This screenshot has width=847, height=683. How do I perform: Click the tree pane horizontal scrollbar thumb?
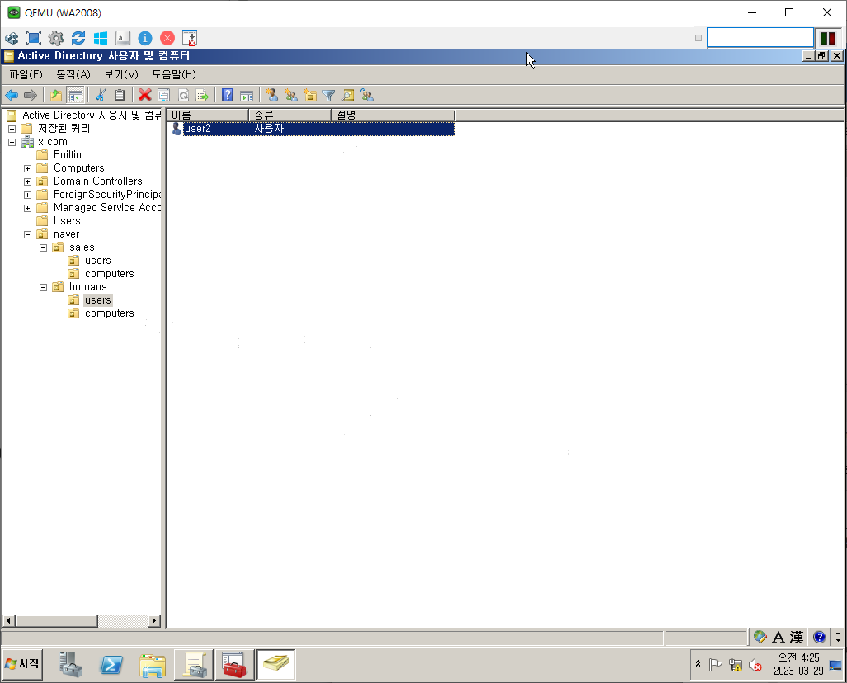56,621
